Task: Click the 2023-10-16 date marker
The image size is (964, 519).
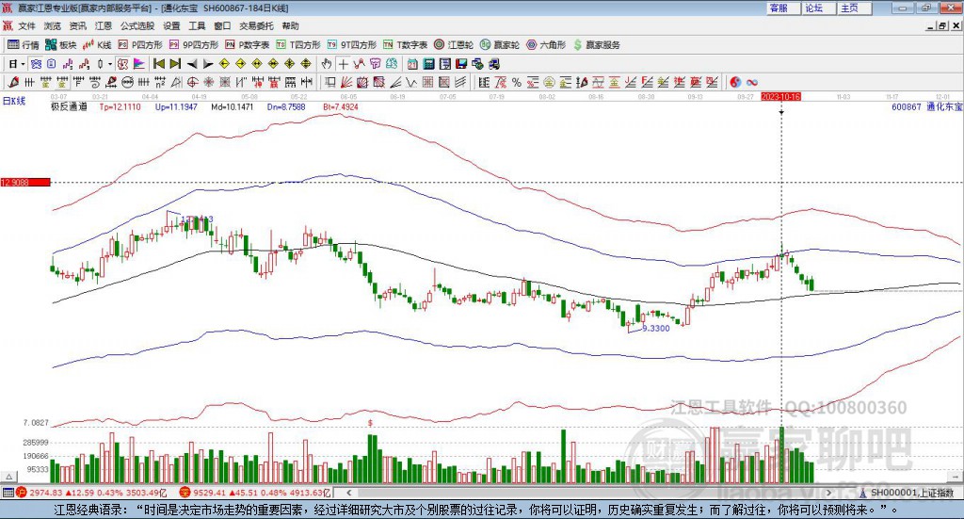Action: 780,96
